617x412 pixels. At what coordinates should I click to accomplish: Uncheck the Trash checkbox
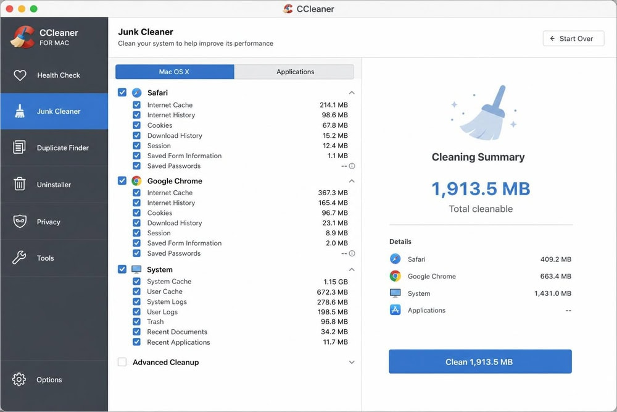136,322
